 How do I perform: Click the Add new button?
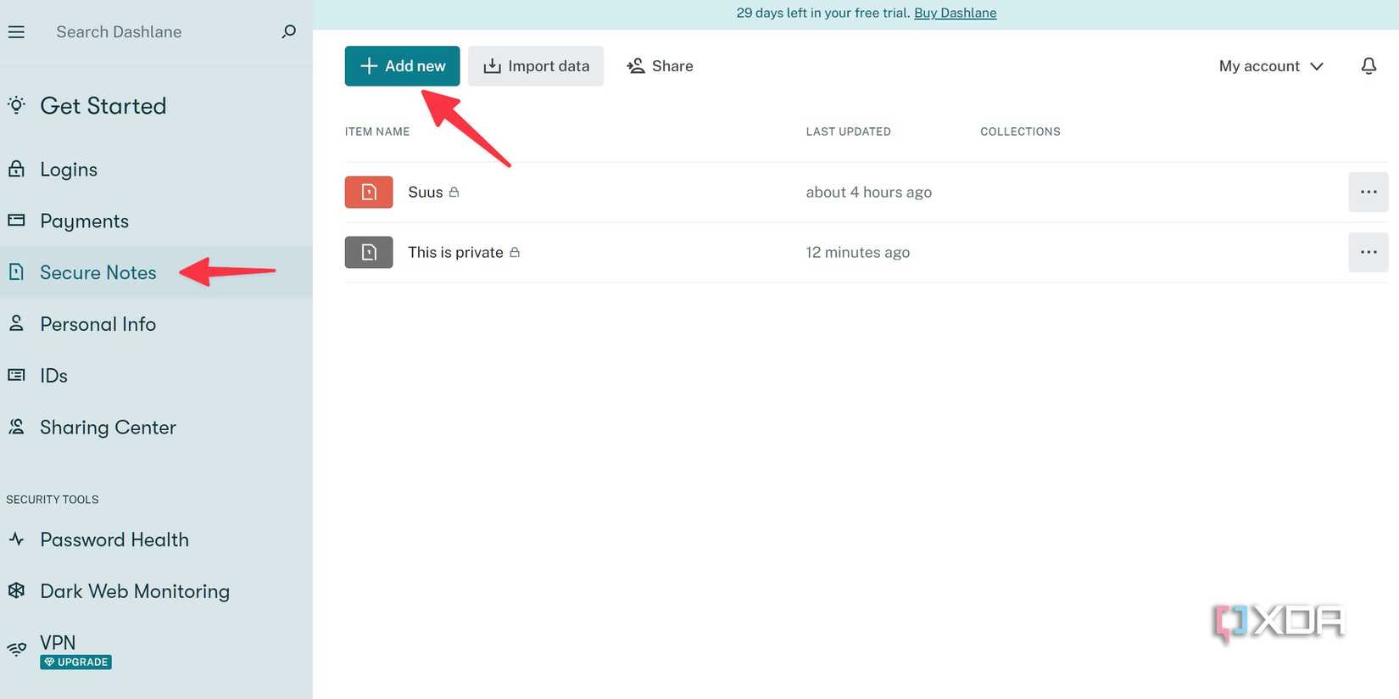pos(402,66)
